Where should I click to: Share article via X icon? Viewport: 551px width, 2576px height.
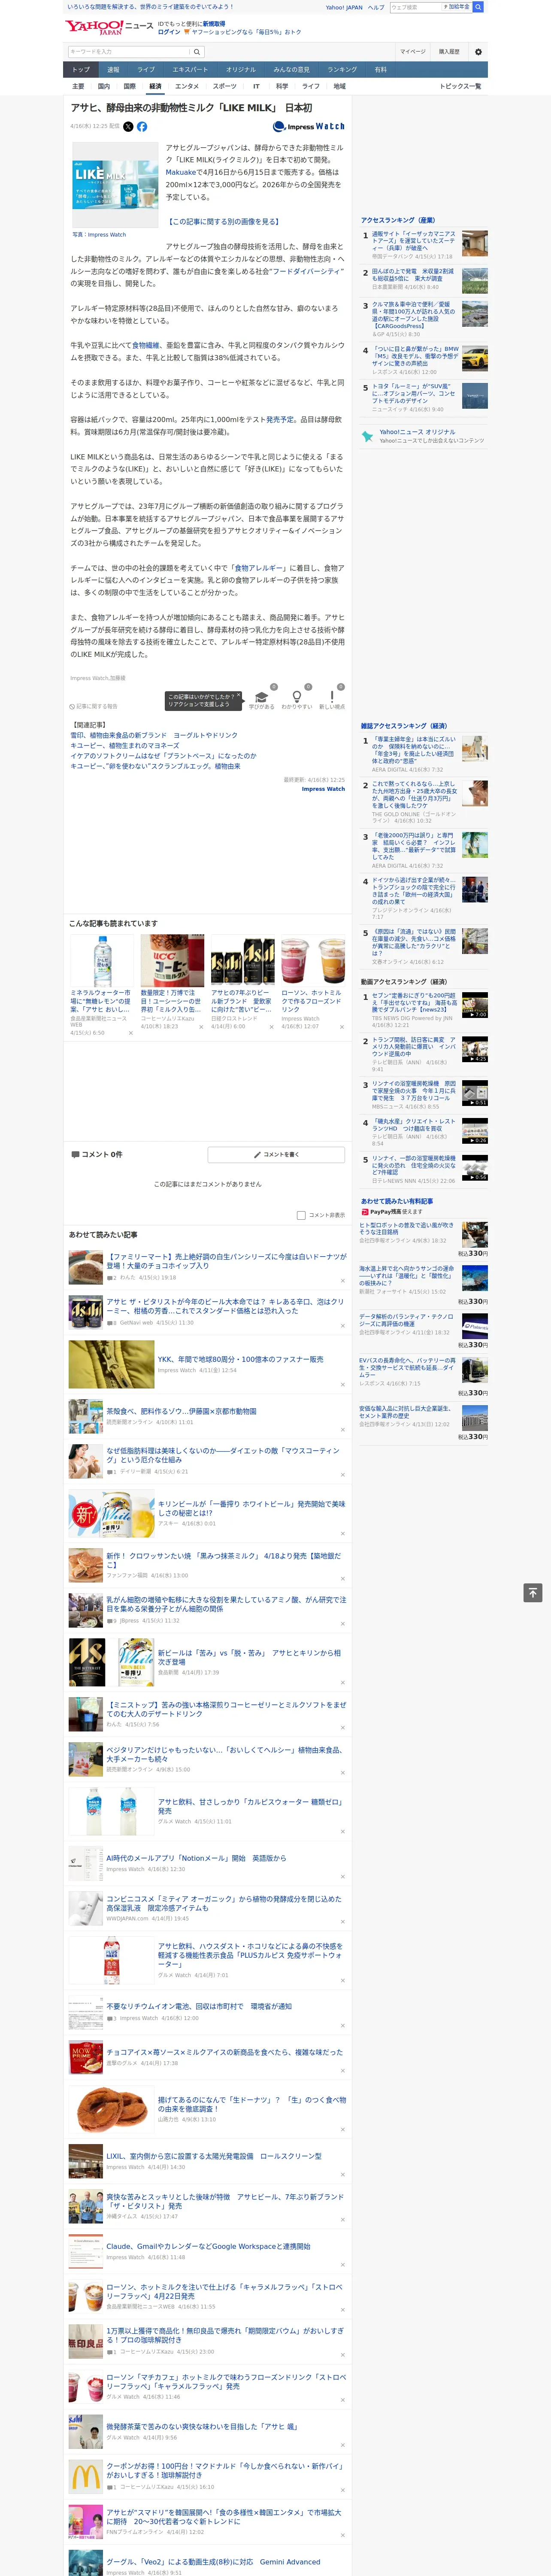point(128,127)
